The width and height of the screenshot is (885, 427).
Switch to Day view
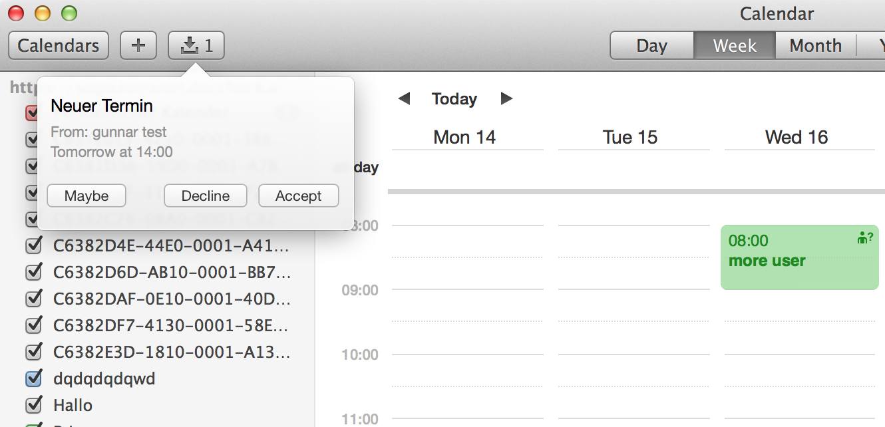coord(651,46)
